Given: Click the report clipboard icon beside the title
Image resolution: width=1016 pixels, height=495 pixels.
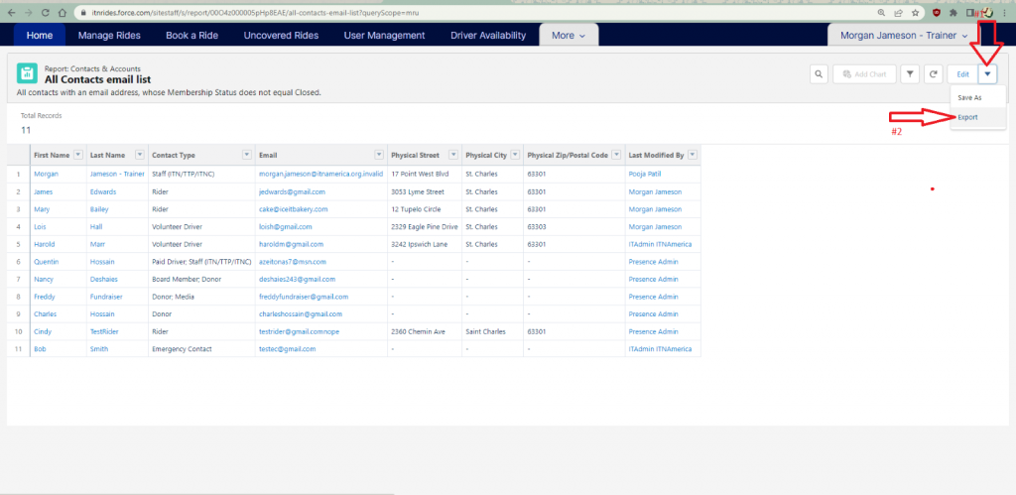Looking at the screenshot, I should pyautogui.click(x=28, y=74).
